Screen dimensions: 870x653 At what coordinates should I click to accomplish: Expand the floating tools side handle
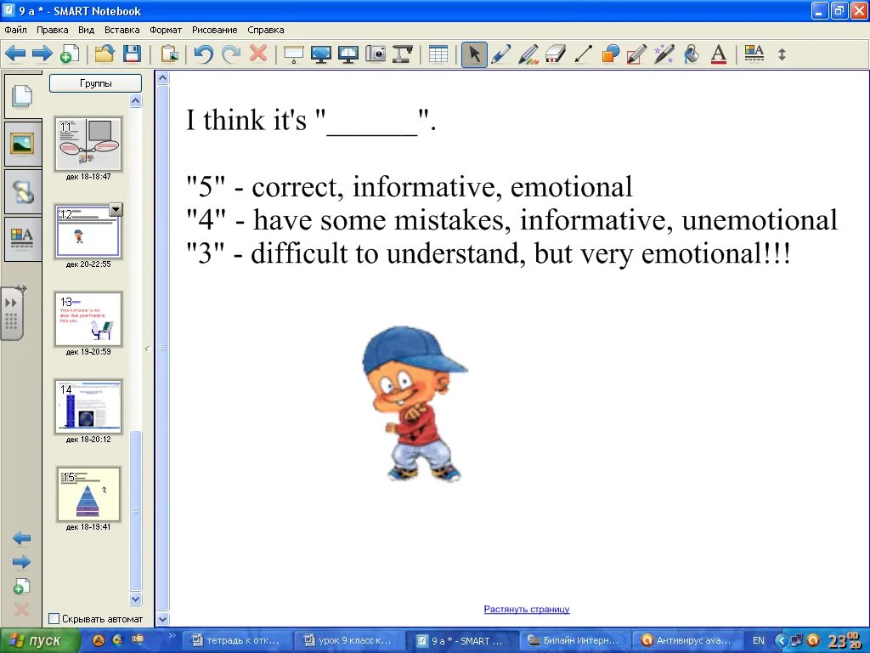point(12,314)
